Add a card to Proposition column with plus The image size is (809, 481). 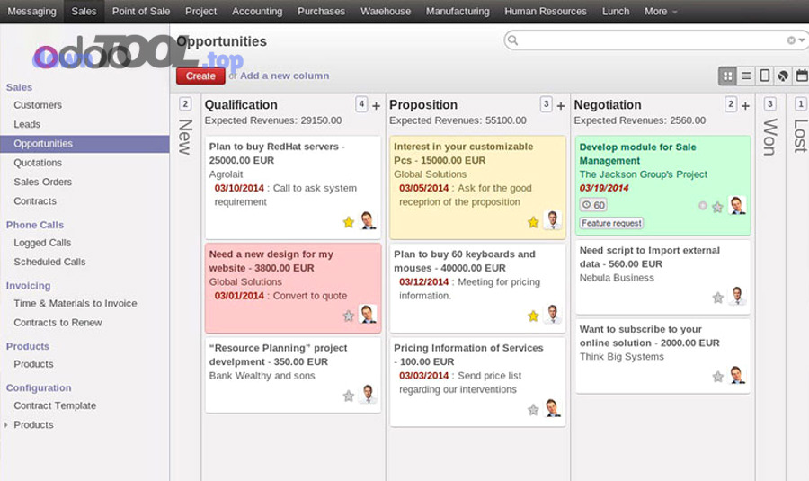tap(561, 106)
